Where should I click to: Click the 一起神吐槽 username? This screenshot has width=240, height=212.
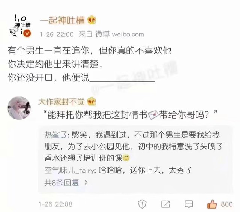point(62,20)
